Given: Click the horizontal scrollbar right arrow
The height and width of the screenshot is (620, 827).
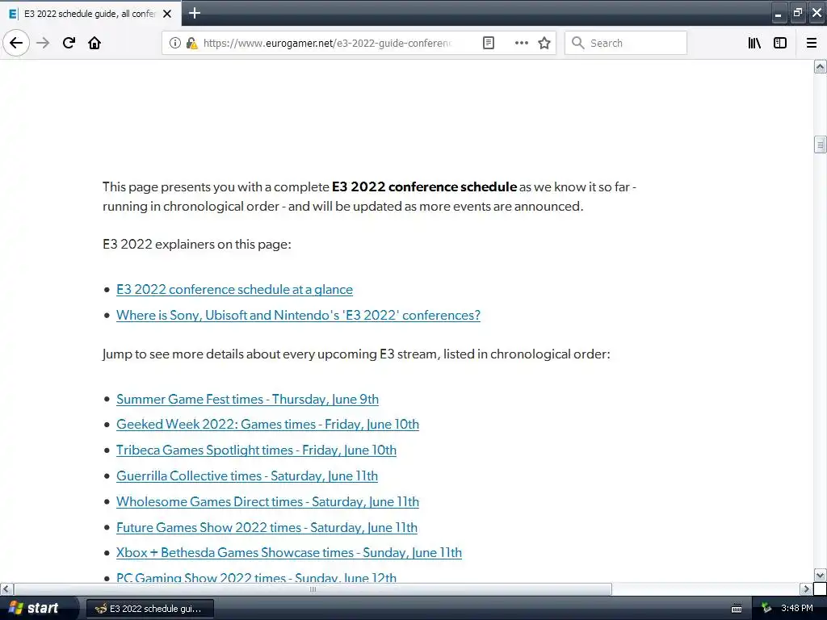Looking at the screenshot, I should click(806, 589).
